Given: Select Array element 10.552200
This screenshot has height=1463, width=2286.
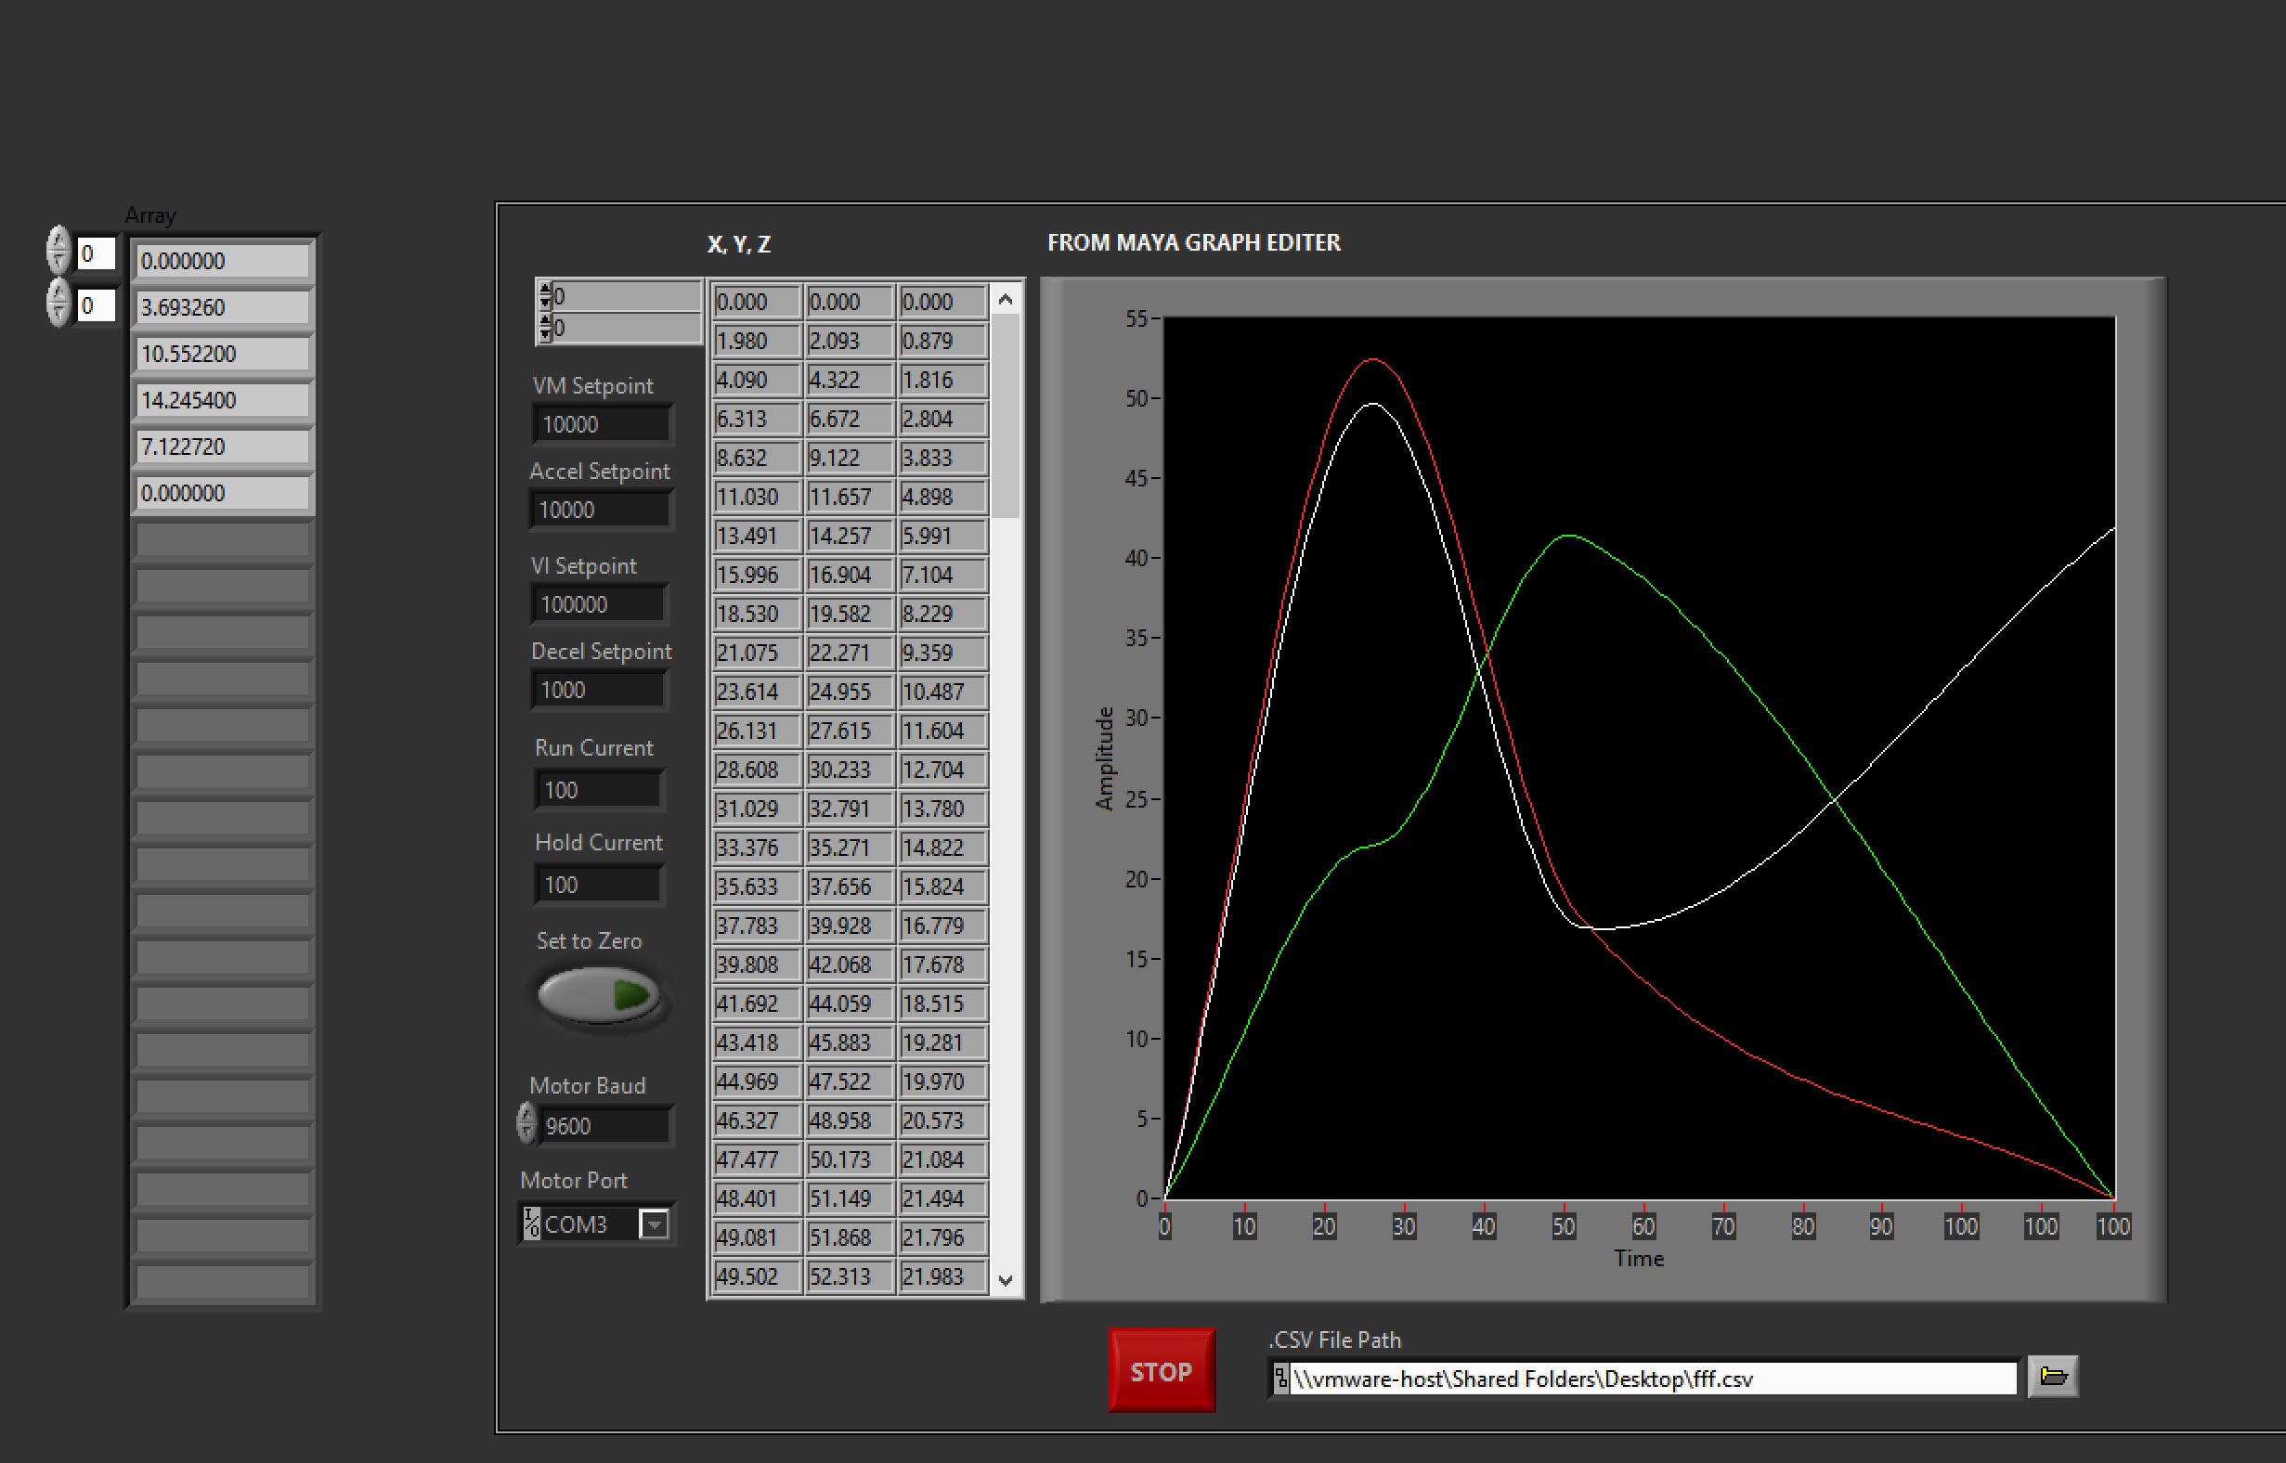Looking at the screenshot, I should click(222, 354).
